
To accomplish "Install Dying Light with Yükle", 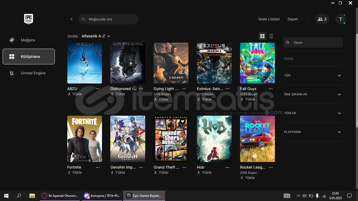I will coord(161,99).
